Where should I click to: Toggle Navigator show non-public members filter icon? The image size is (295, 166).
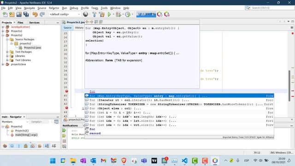click(x=26, y=146)
